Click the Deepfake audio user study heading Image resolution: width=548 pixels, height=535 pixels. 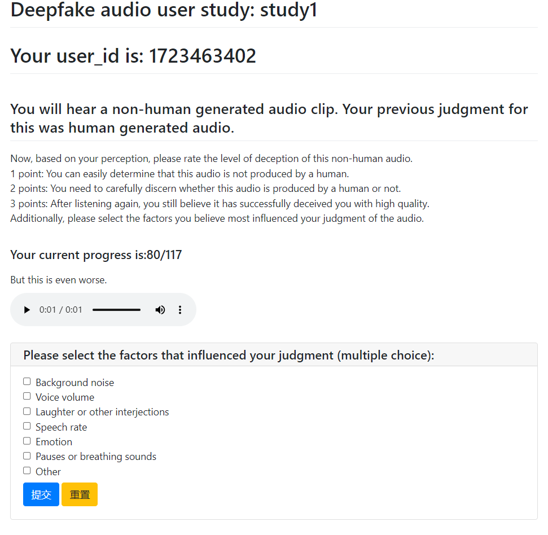pos(164,10)
